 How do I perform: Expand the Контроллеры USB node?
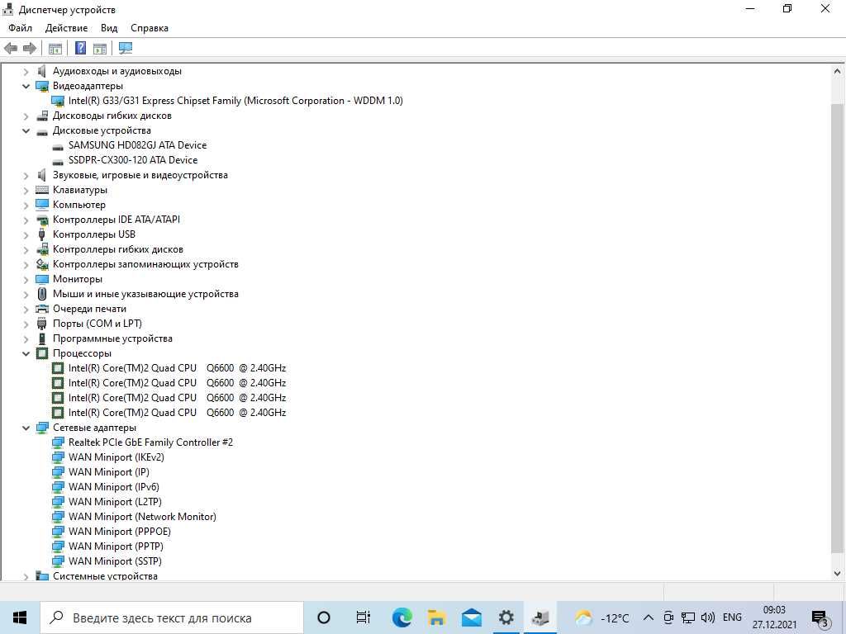pyautogui.click(x=26, y=234)
